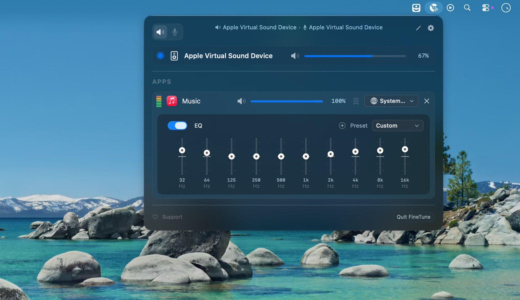Open FineTune settings gear icon
The width and height of the screenshot is (520, 300).
click(431, 28)
